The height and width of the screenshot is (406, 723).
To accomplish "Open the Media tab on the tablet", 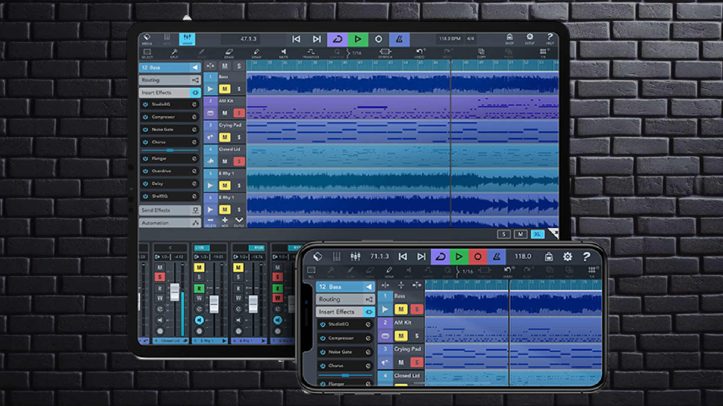I will point(147,39).
